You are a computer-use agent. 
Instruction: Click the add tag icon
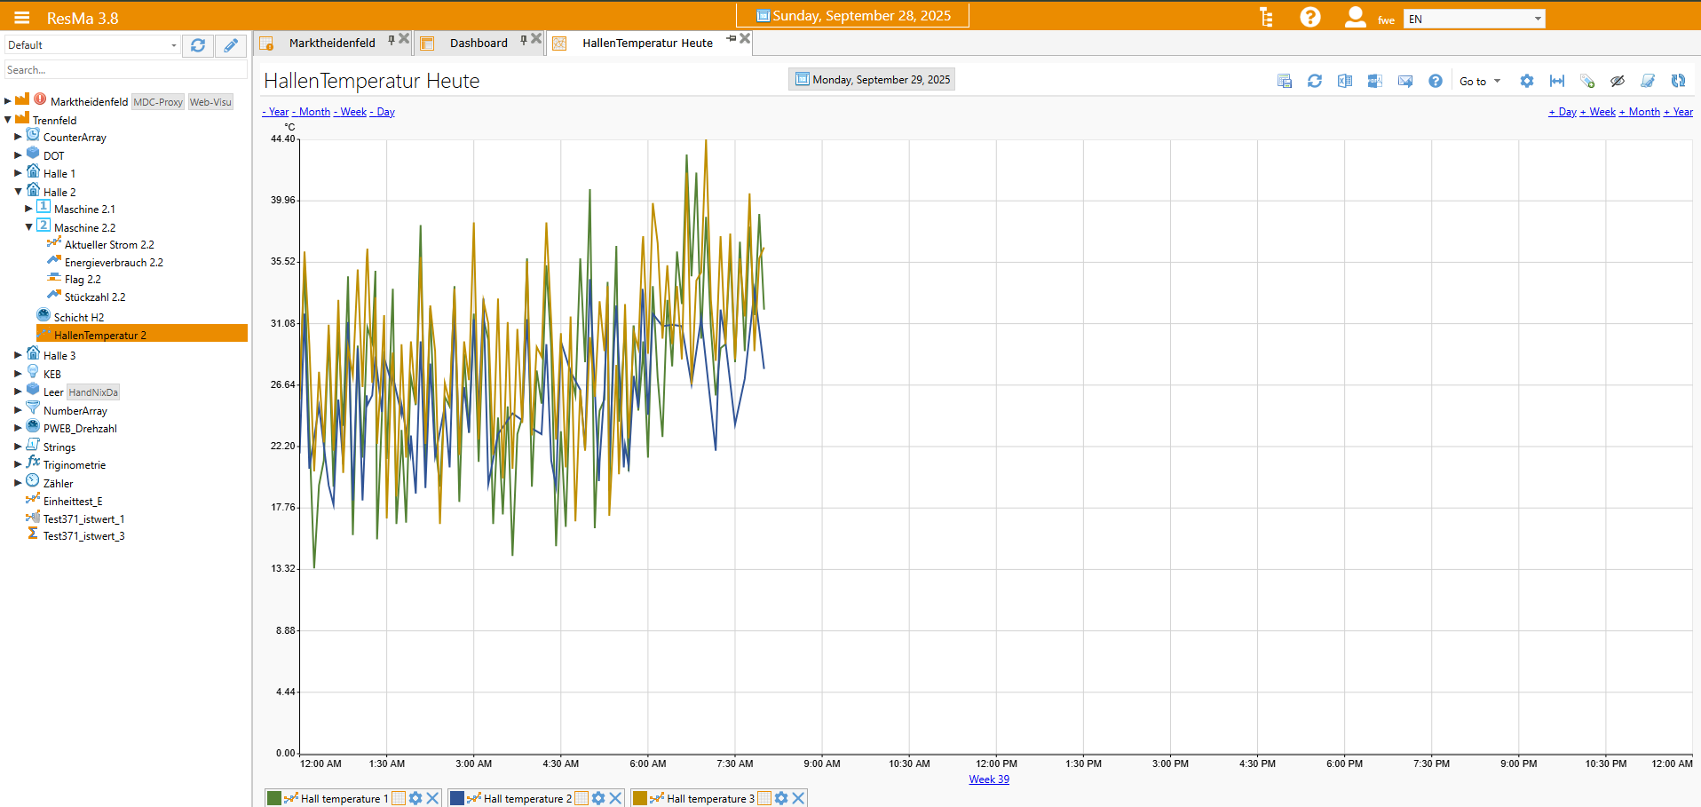(x=1587, y=81)
